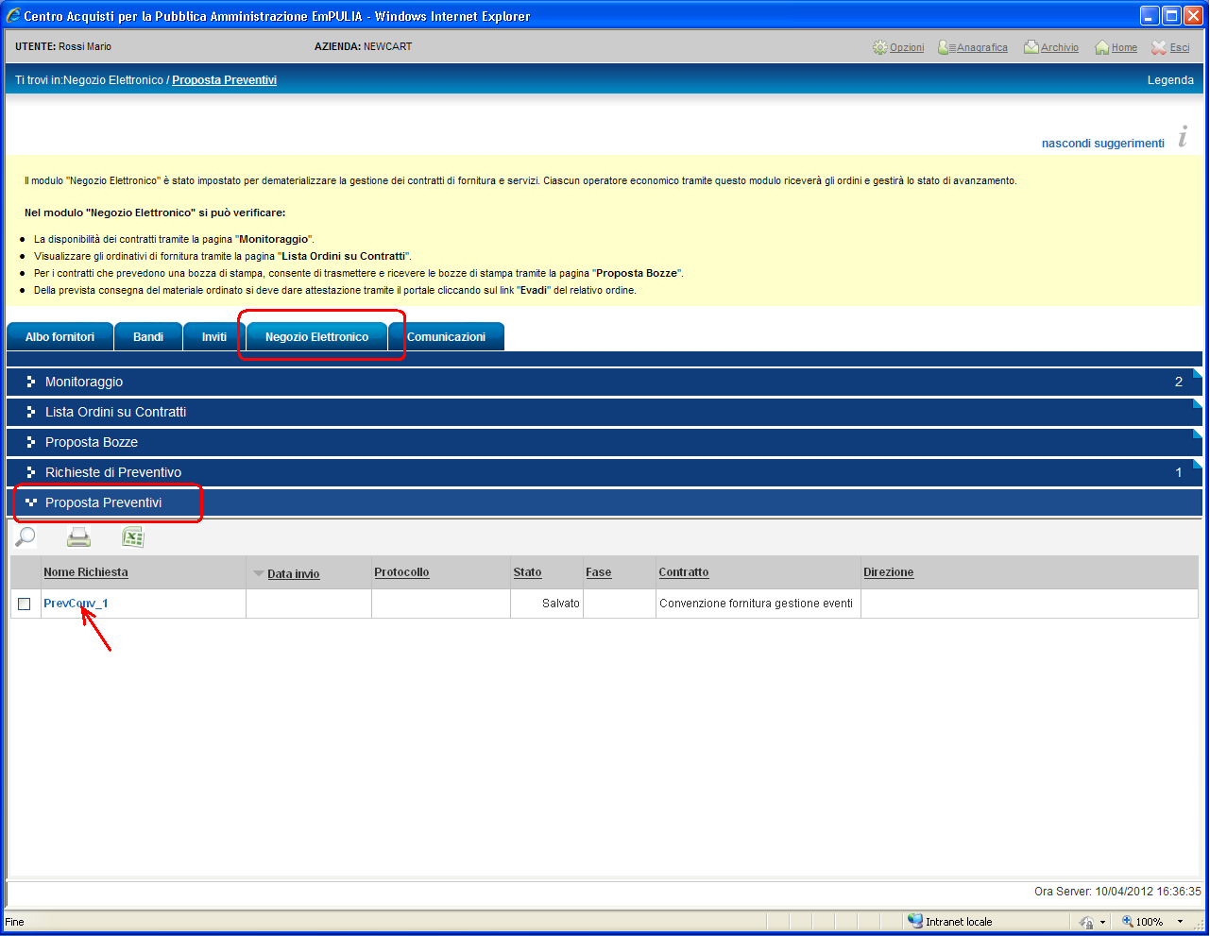Click the printer icon
This screenshot has width=1210, height=936.
coord(79,537)
